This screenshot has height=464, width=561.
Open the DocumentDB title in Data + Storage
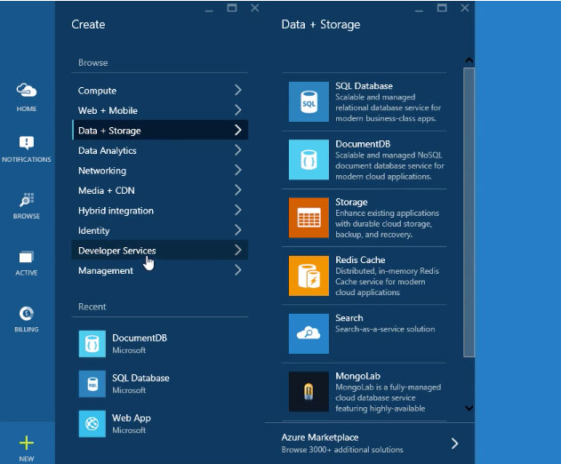coord(363,144)
